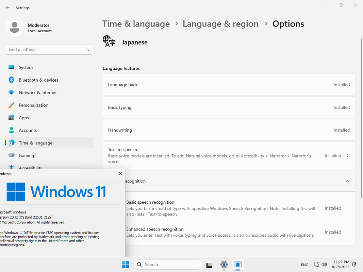Open Accounts settings category
The height and width of the screenshot is (272, 363).
coord(49,131)
